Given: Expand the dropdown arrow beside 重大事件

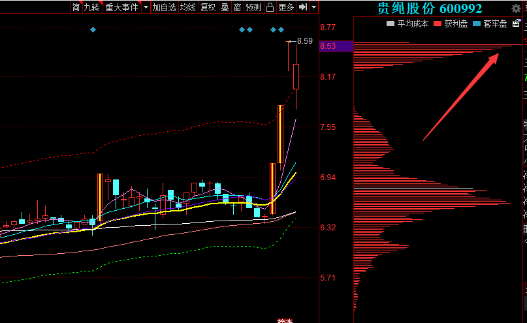Looking at the screenshot, I should 146,7.
